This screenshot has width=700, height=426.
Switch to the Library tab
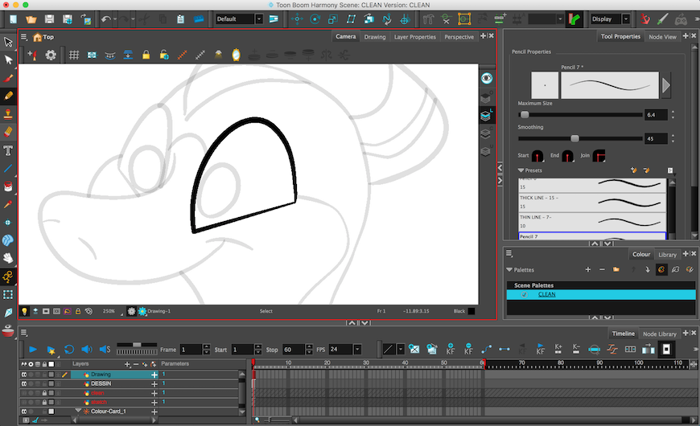pos(667,254)
